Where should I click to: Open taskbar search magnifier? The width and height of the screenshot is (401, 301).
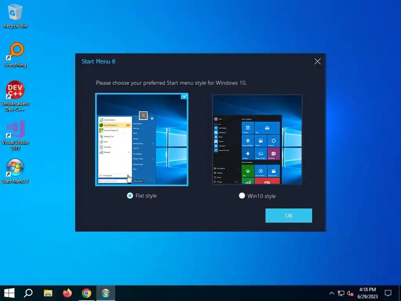[28, 293]
